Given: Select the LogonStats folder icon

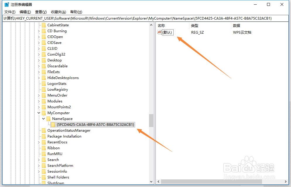Looking at the screenshot, I should 44,84.
